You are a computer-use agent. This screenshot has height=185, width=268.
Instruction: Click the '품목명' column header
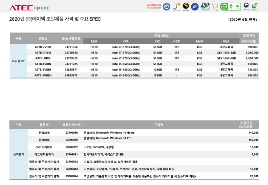tap(44, 125)
